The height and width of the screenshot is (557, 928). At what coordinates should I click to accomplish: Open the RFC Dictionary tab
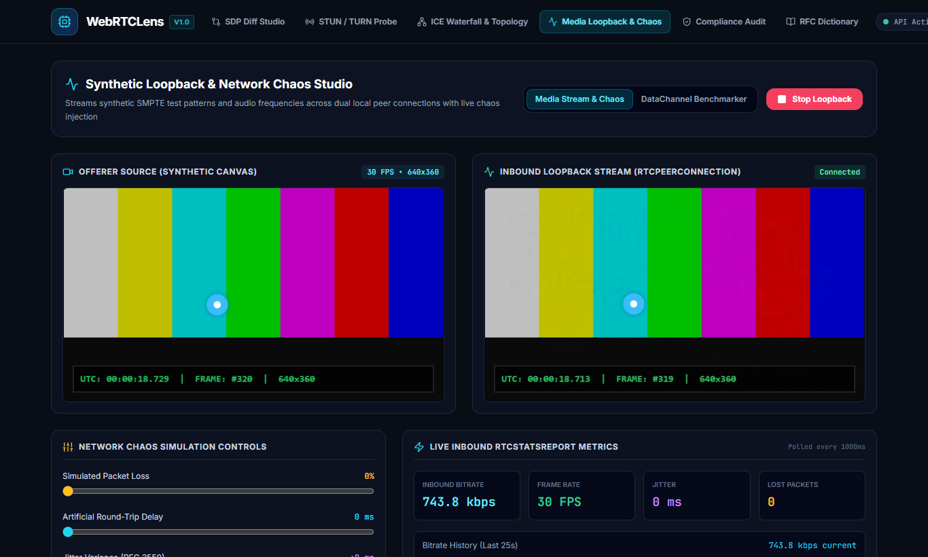(x=822, y=22)
